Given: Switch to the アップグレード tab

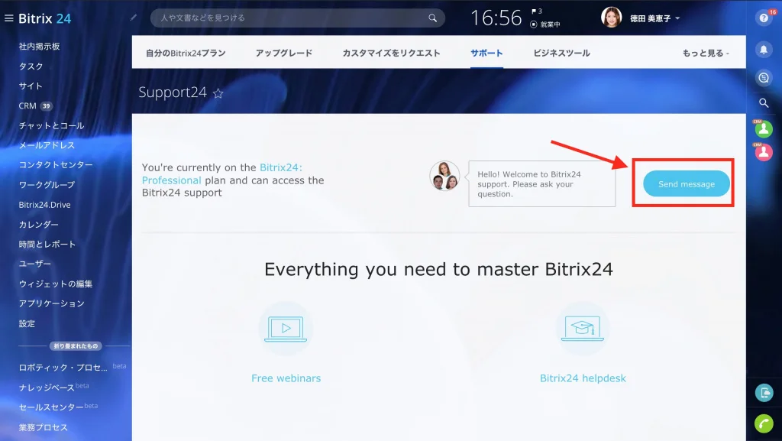Looking at the screenshot, I should click(284, 53).
